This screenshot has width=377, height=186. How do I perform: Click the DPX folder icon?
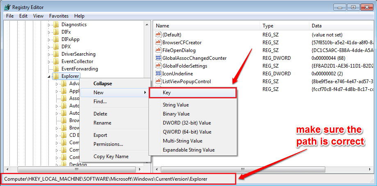point(56,47)
